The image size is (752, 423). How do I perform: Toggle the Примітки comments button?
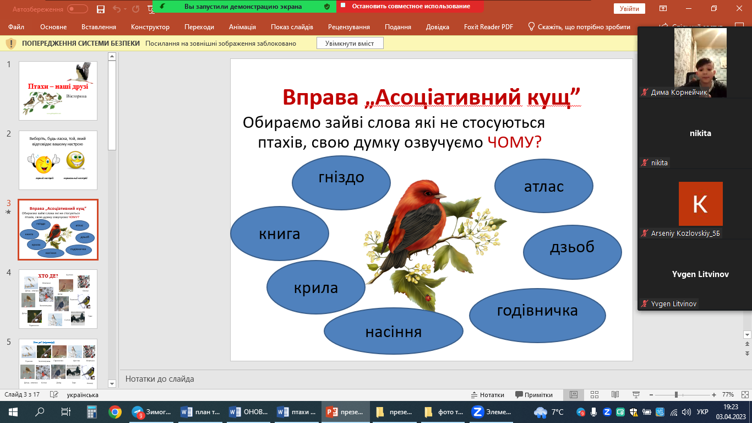pyautogui.click(x=534, y=395)
